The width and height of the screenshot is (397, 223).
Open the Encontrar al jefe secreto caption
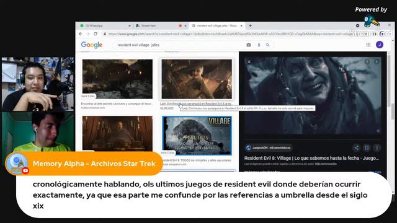point(117,103)
